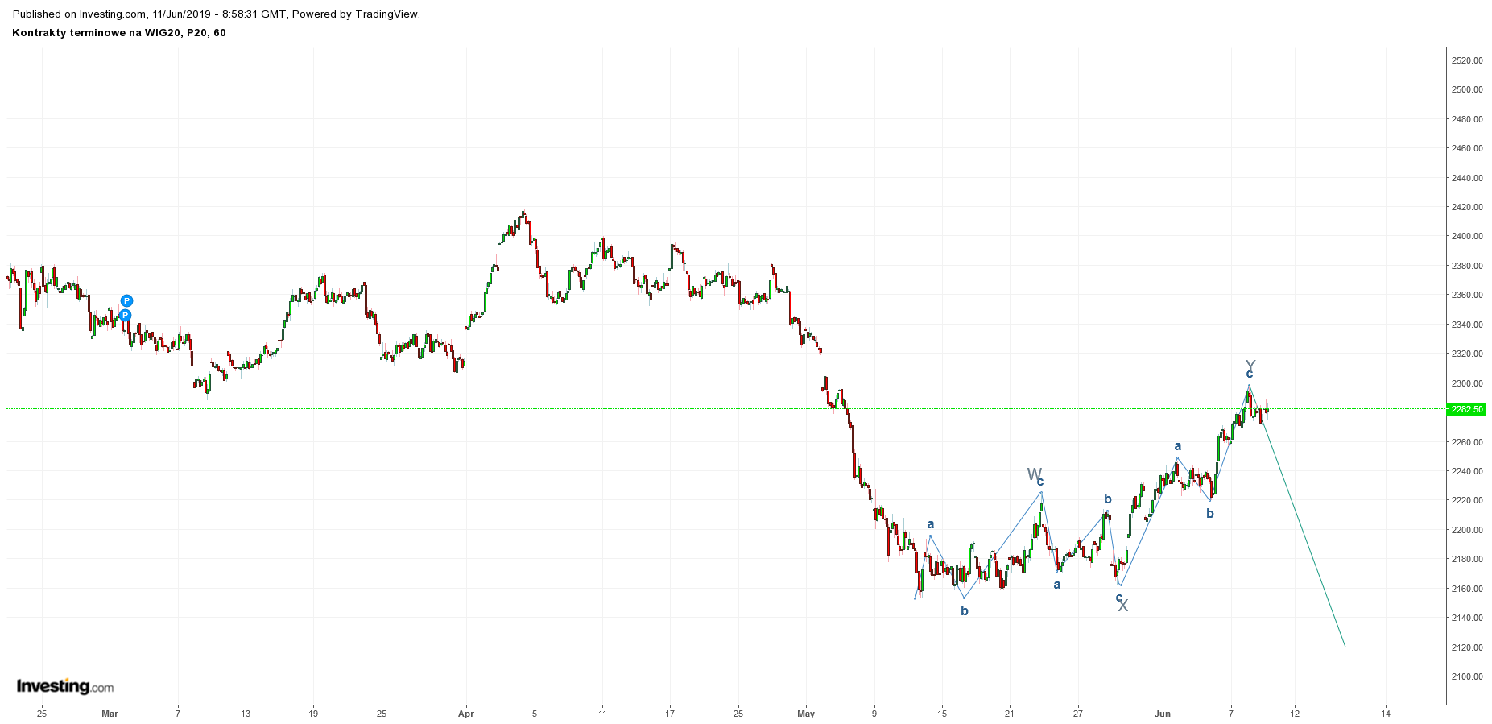
Task: Click the 2220.00 price axis label
Action: (x=1467, y=500)
